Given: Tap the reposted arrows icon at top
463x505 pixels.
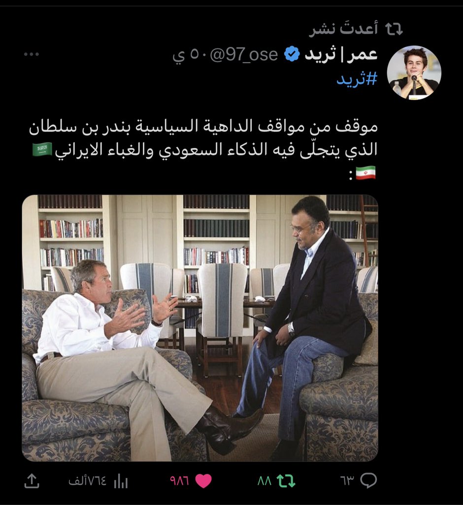Looking at the screenshot, I should coord(394,29).
